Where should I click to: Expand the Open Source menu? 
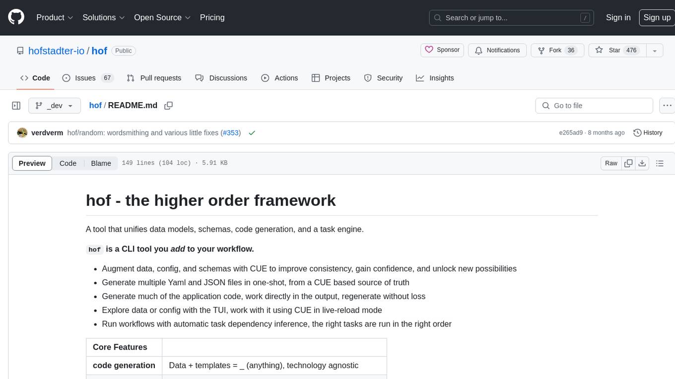162,17
